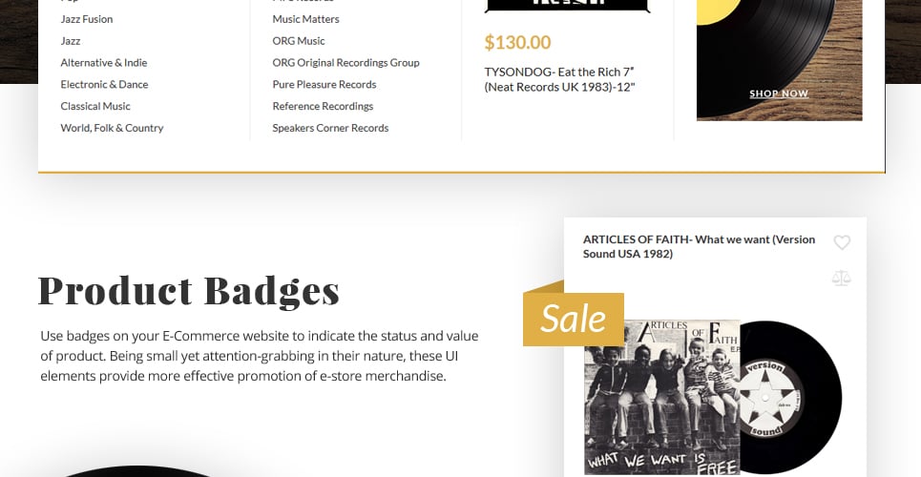This screenshot has width=921, height=477.
Task: Open the Jazz Fusion category link
Action: (86, 19)
